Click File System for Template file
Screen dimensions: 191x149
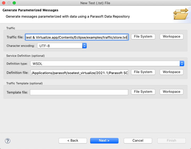tap(143, 92)
